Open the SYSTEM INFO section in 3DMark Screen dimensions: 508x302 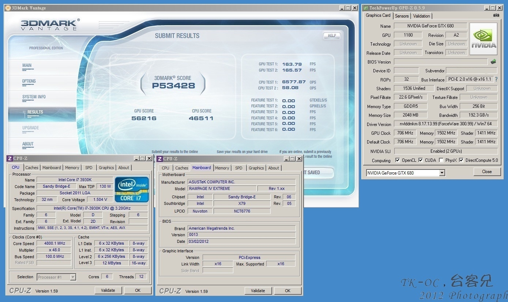[x=34, y=97]
